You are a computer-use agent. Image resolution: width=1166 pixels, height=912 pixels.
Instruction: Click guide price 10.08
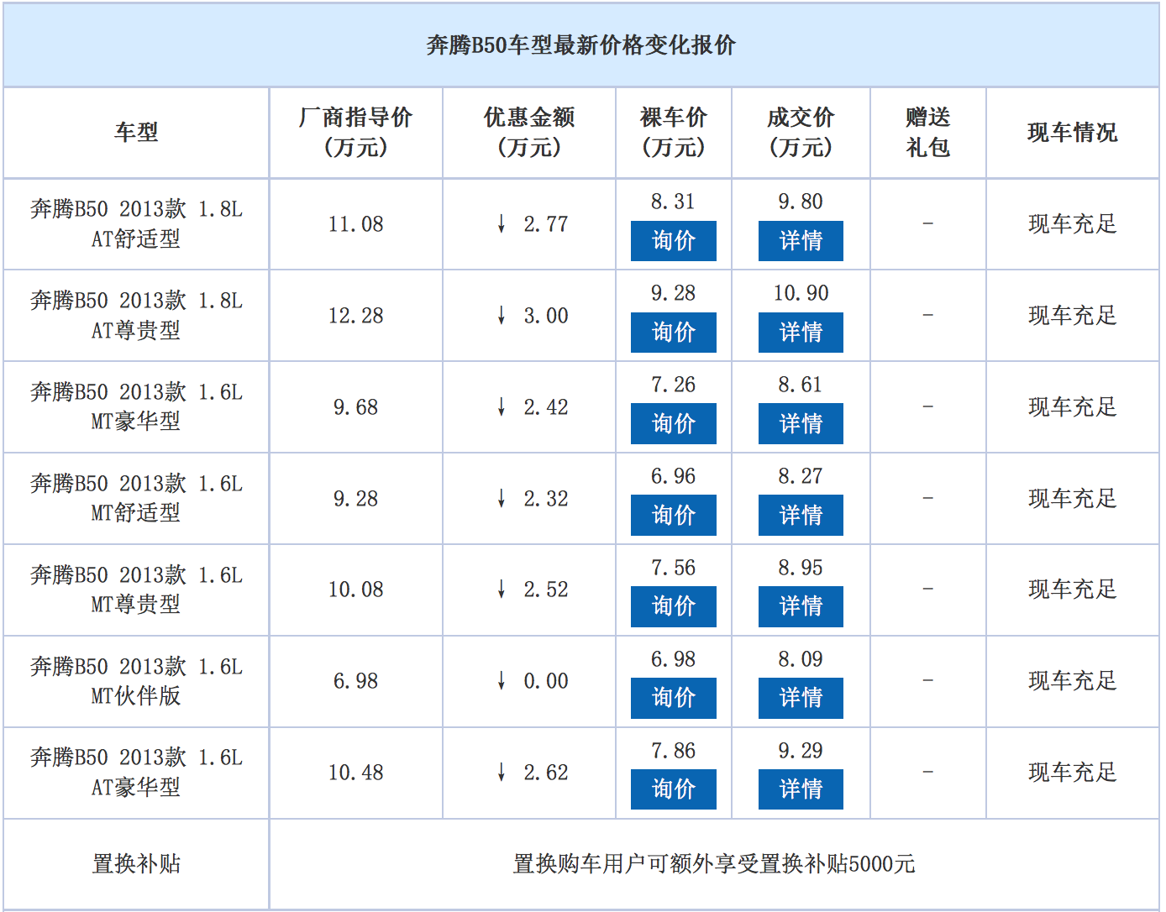tap(355, 590)
